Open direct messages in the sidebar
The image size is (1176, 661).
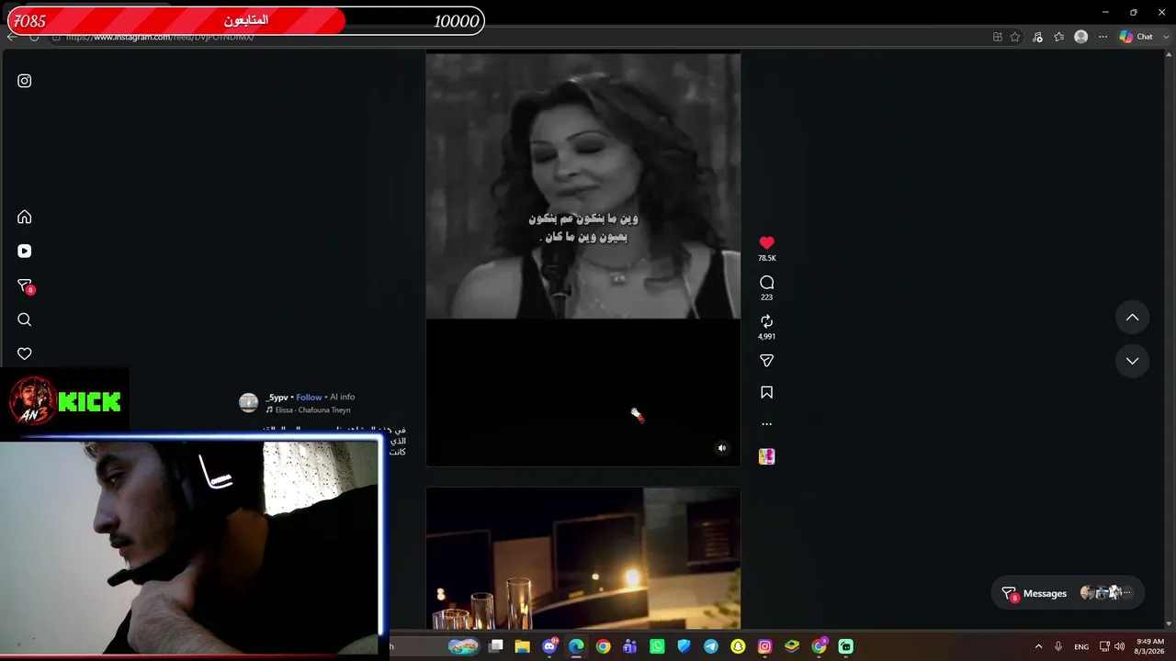(x=25, y=286)
